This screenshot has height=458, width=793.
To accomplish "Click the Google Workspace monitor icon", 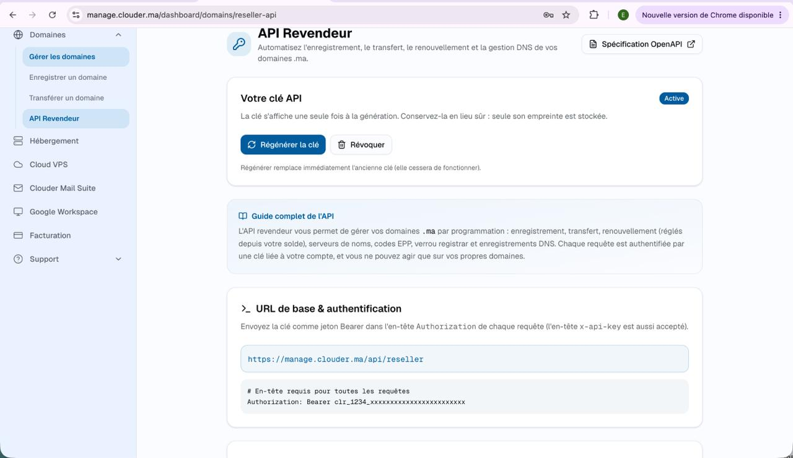I will [18, 212].
